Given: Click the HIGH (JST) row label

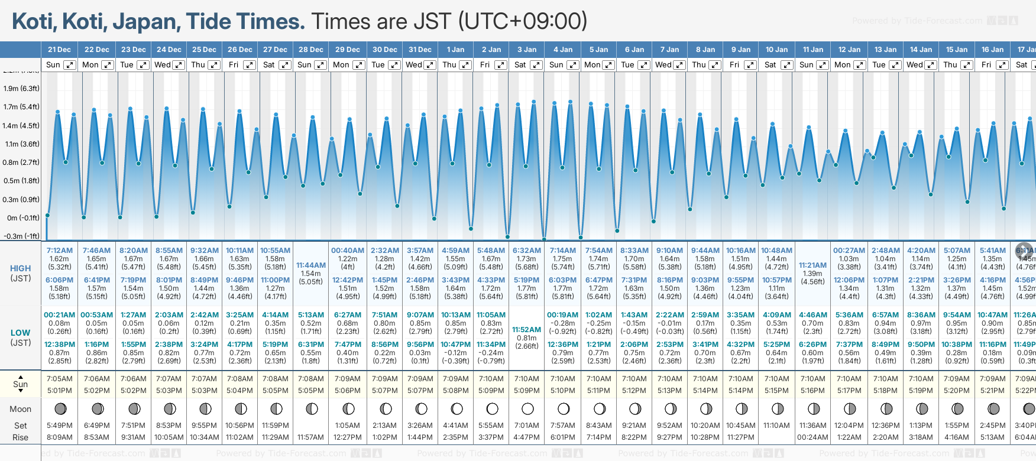Looking at the screenshot, I should pos(21,273).
